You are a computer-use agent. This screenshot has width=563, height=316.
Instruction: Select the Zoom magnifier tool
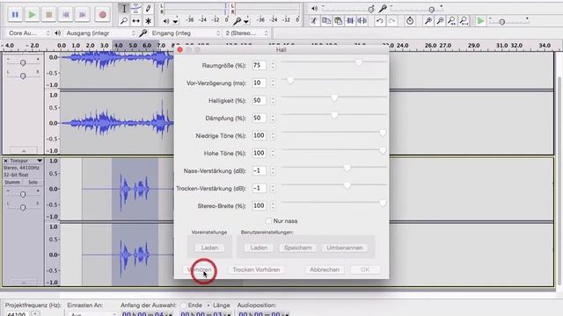click(124, 21)
